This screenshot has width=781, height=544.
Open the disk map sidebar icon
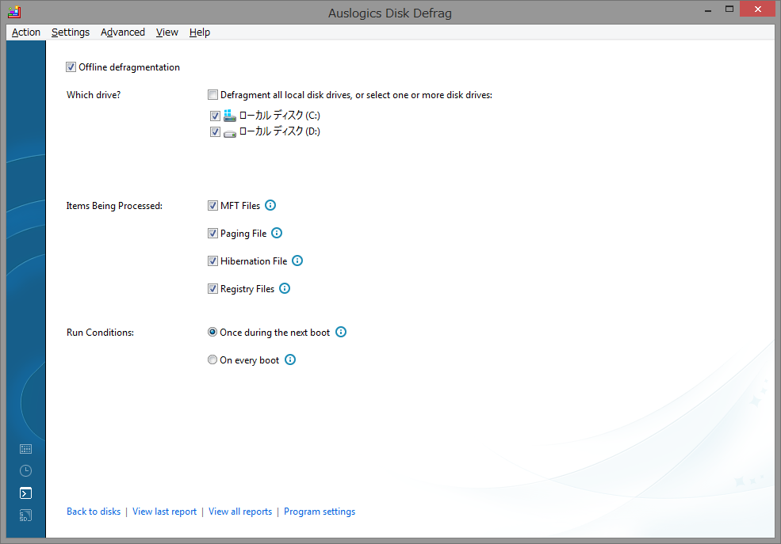tap(25, 449)
